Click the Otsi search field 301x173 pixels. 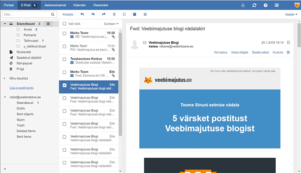(x=26, y=14)
